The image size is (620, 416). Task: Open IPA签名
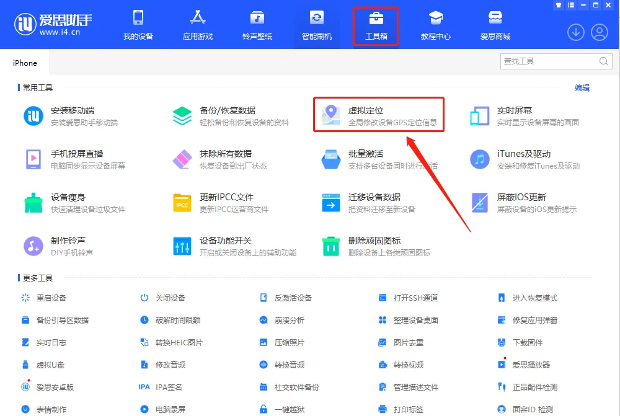pyautogui.click(x=160, y=387)
